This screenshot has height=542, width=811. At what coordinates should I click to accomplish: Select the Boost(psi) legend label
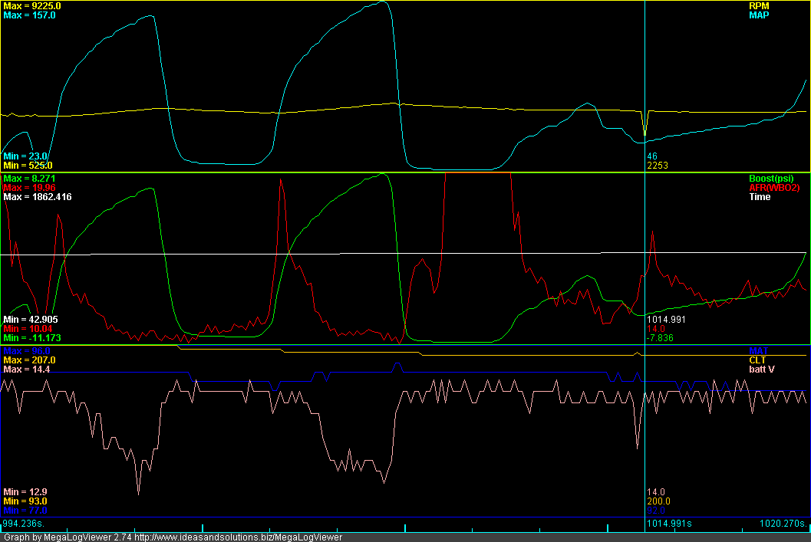pyautogui.click(x=770, y=179)
